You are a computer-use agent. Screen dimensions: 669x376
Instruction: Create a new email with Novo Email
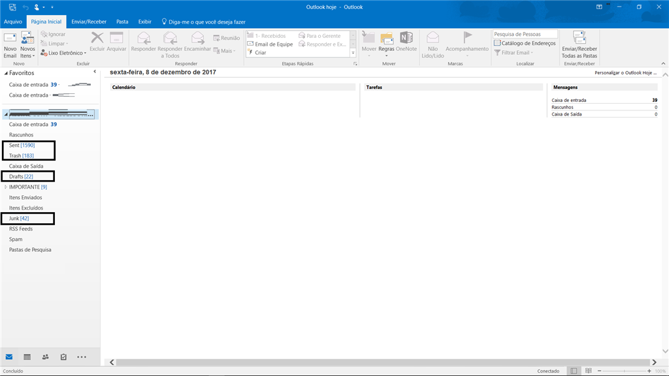[x=10, y=45]
